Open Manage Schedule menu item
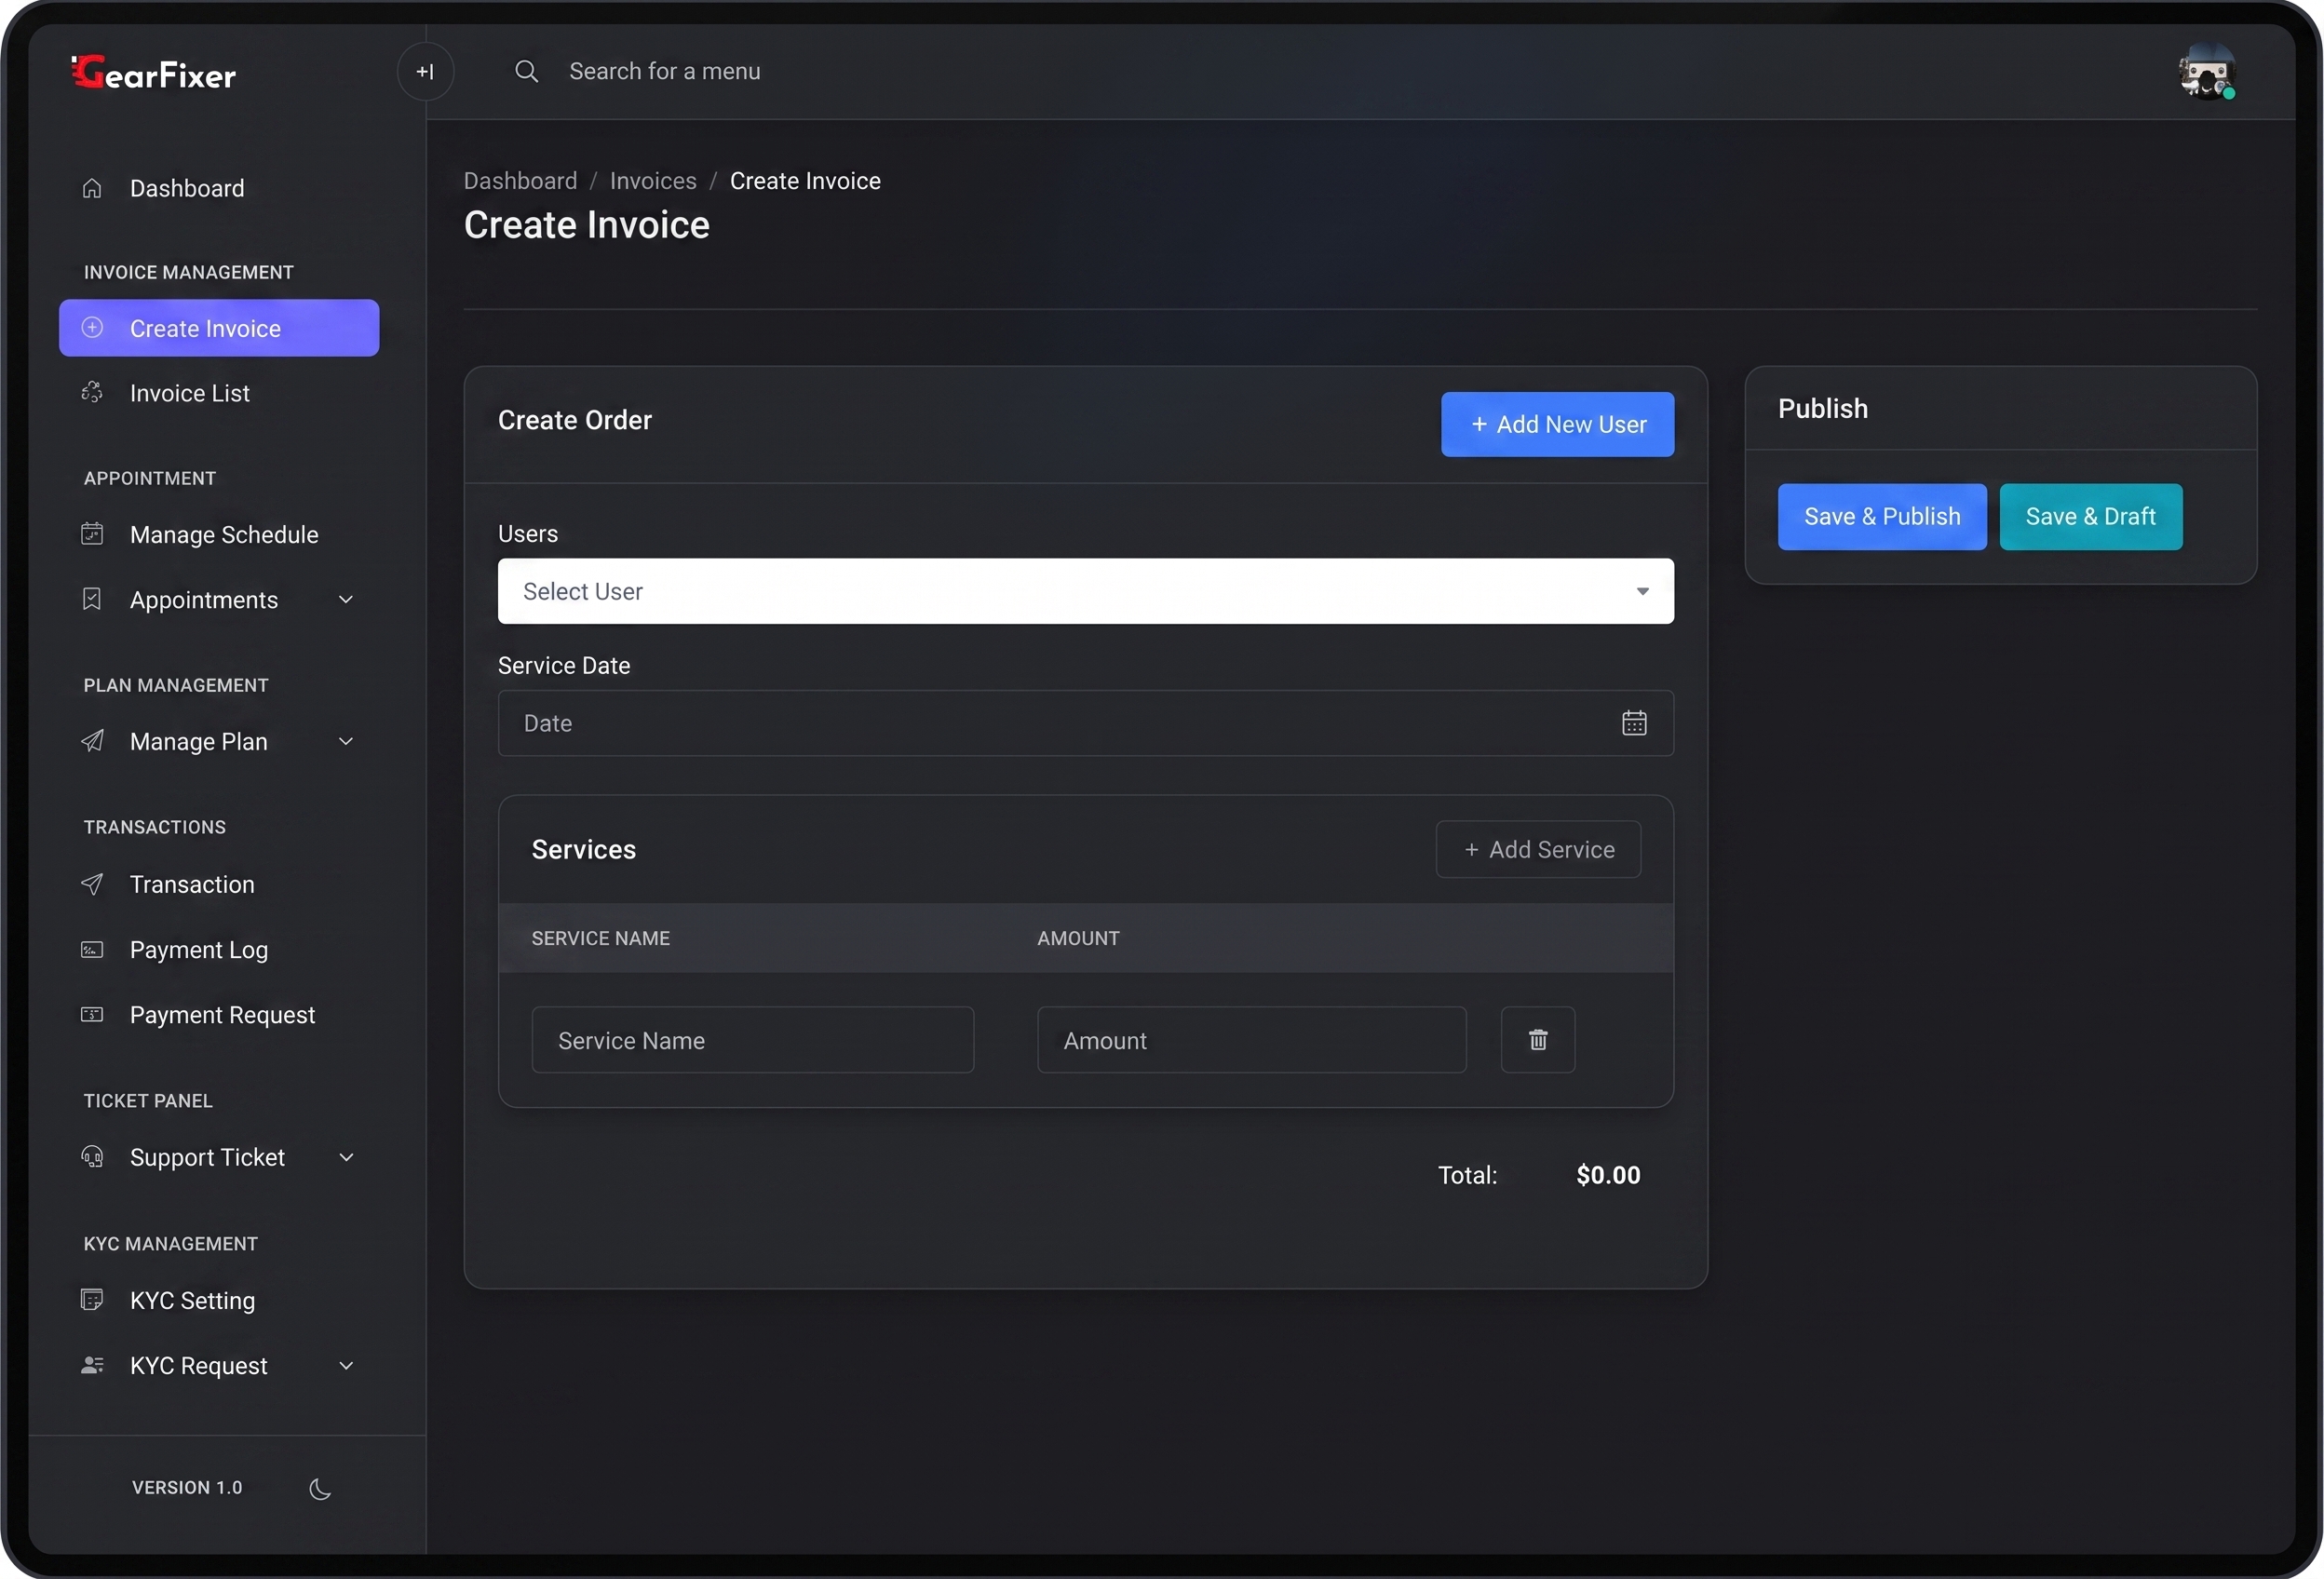Viewport: 2324px width, 1579px height. coord(219,535)
